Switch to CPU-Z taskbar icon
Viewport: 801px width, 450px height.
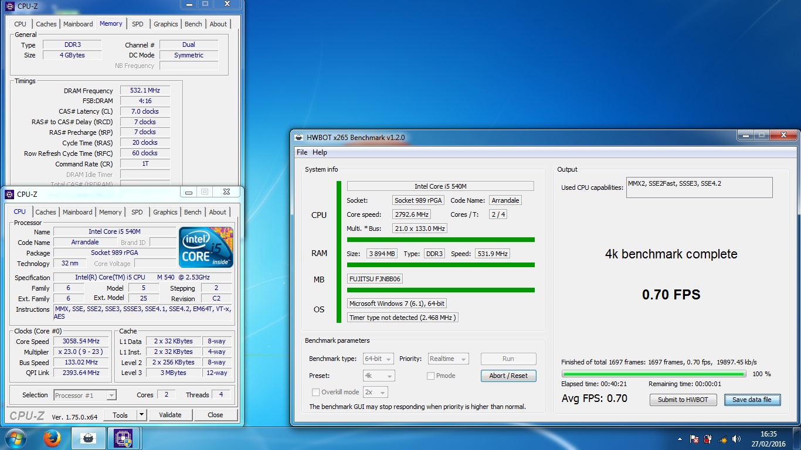[123, 438]
